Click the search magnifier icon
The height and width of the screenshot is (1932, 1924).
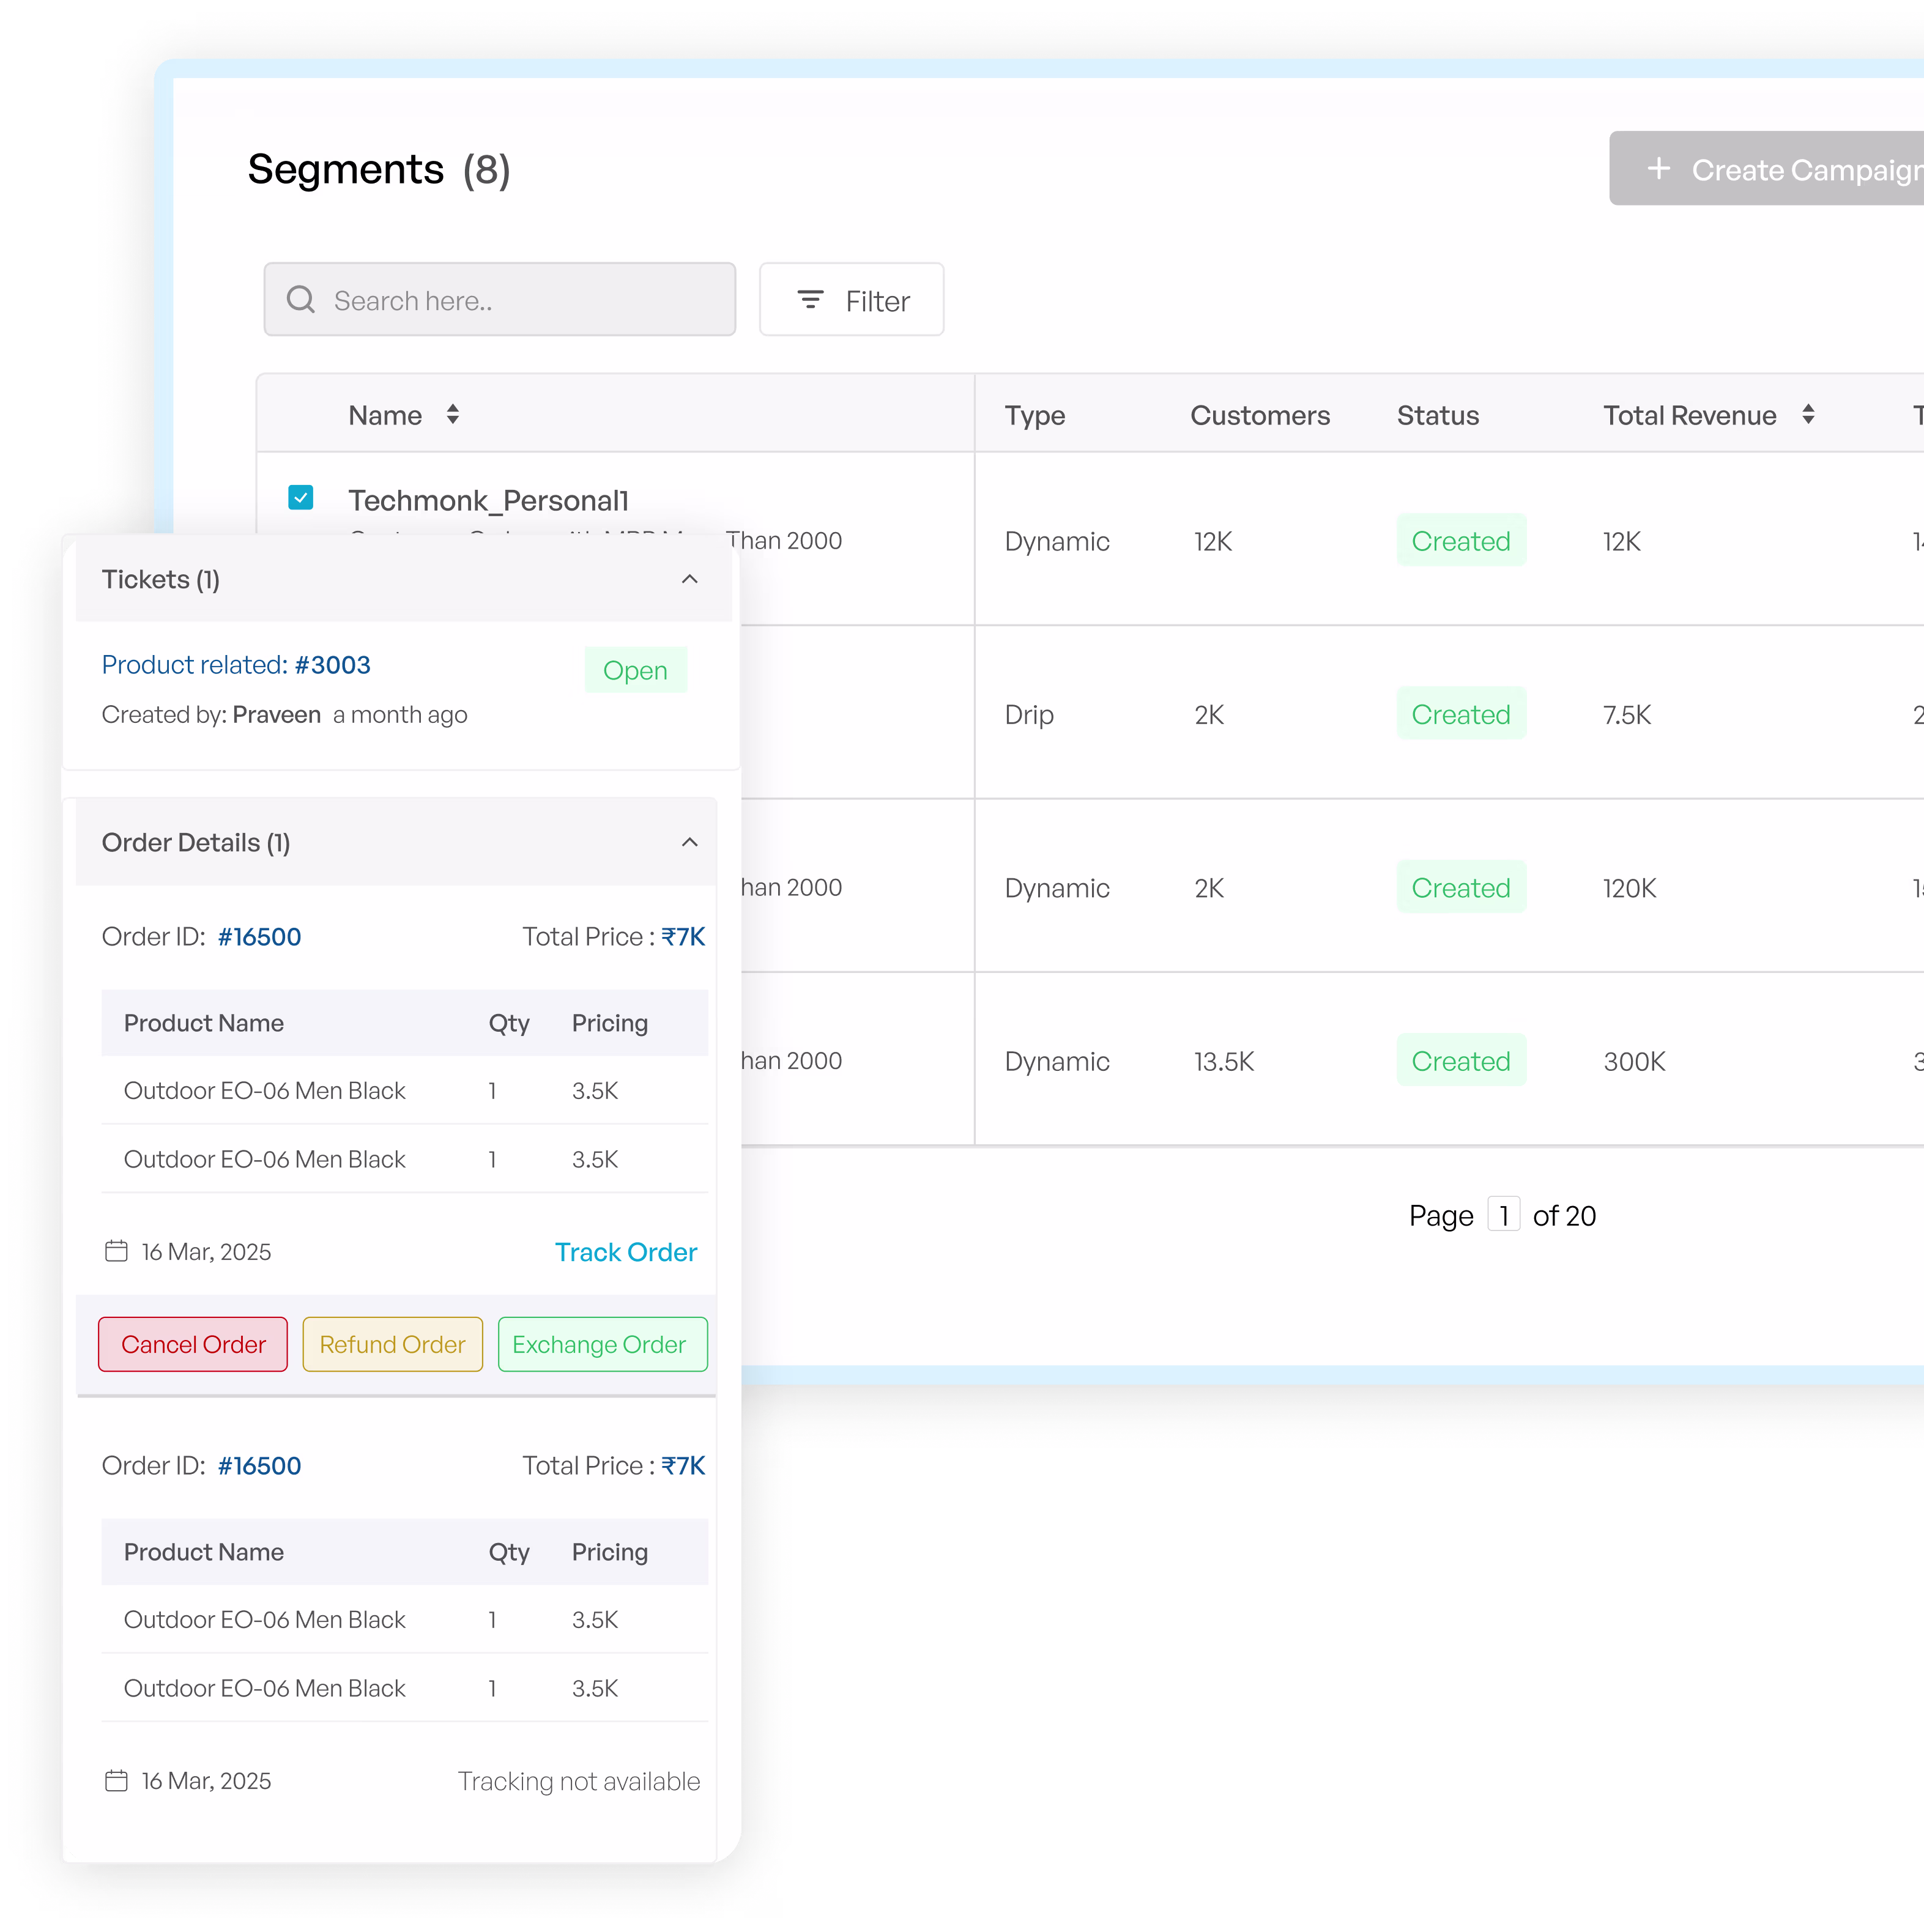[x=300, y=299]
